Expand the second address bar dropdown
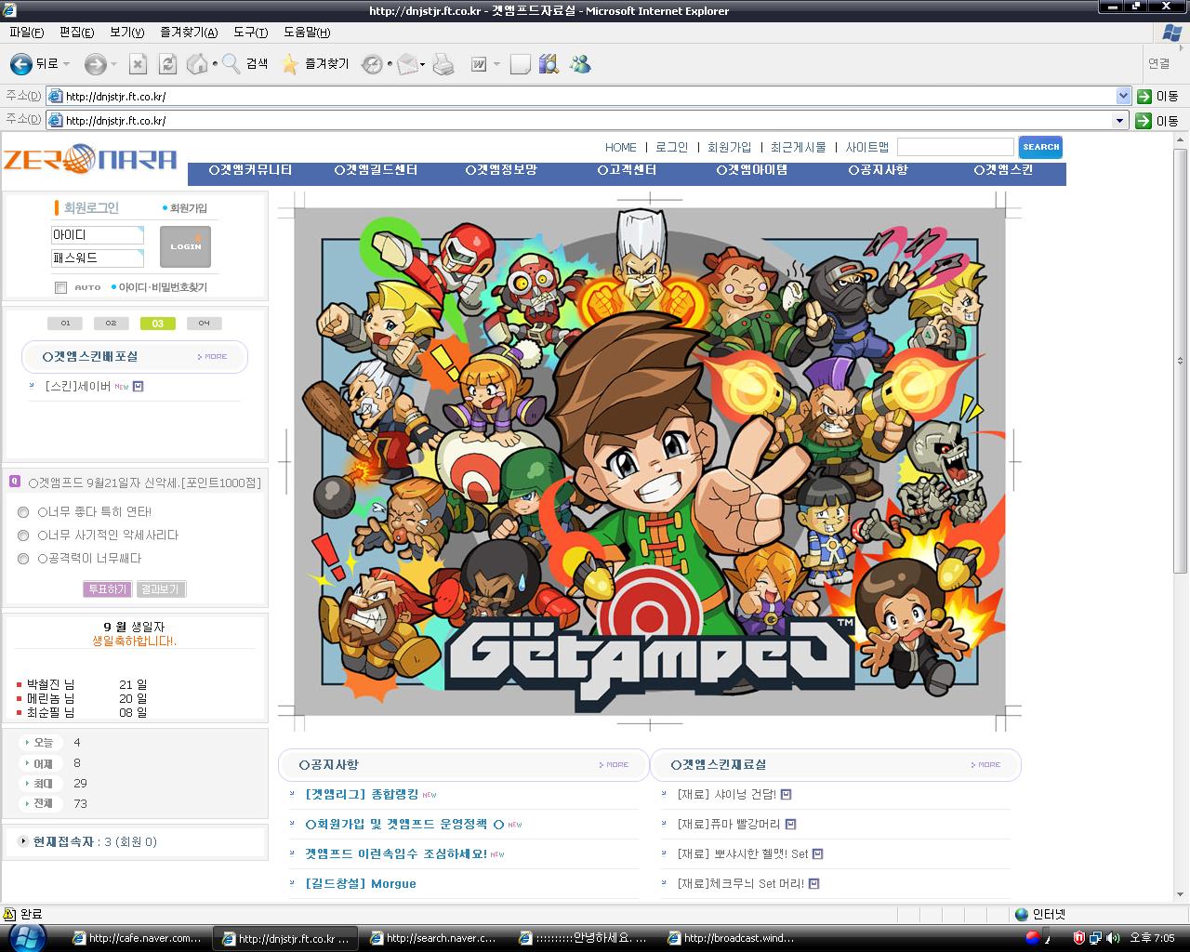The image size is (1190, 952). [1119, 120]
